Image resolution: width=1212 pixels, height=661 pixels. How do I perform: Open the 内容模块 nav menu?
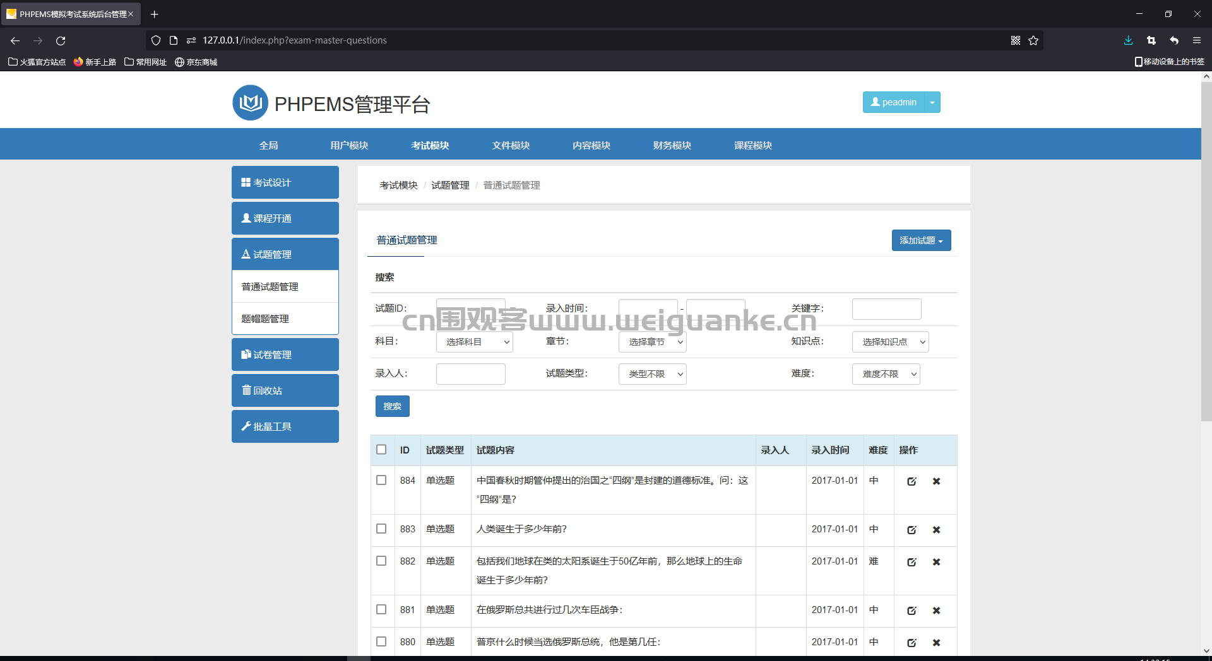[x=591, y=145]
